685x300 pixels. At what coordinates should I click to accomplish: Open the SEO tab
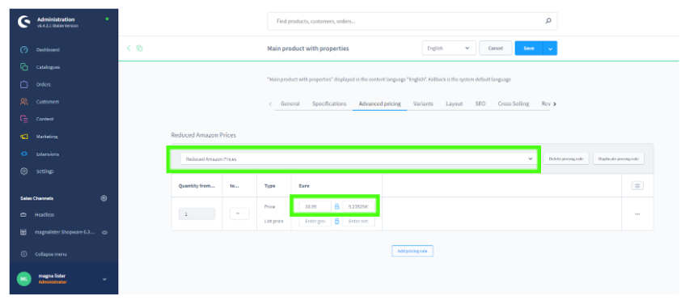[x=480, y=104]
